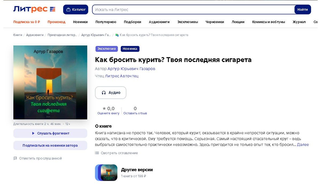Open the book cover image
321x187 pixels.
[x=50, y=82]
